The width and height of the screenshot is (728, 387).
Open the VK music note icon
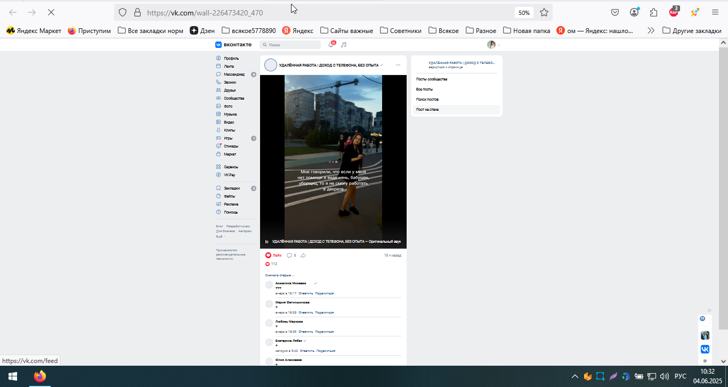coord(344,45)
